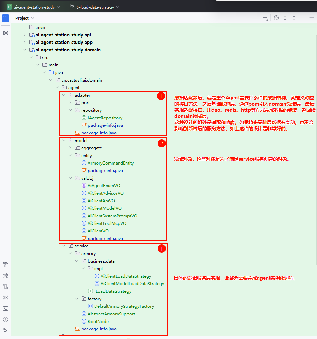Select the AiAgentEnumVO enum file
Viewport: 317px width, 339px height.
[103, 186]
